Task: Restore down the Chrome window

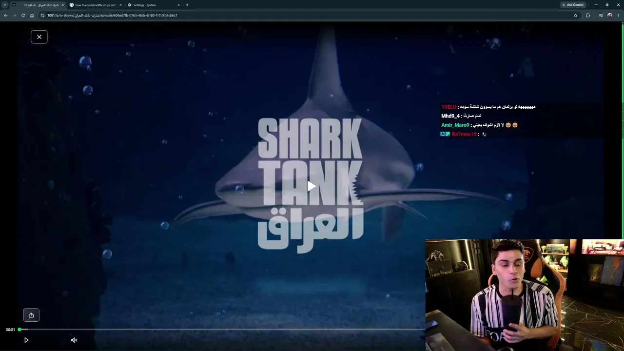Action: click(x=607, y=5)
